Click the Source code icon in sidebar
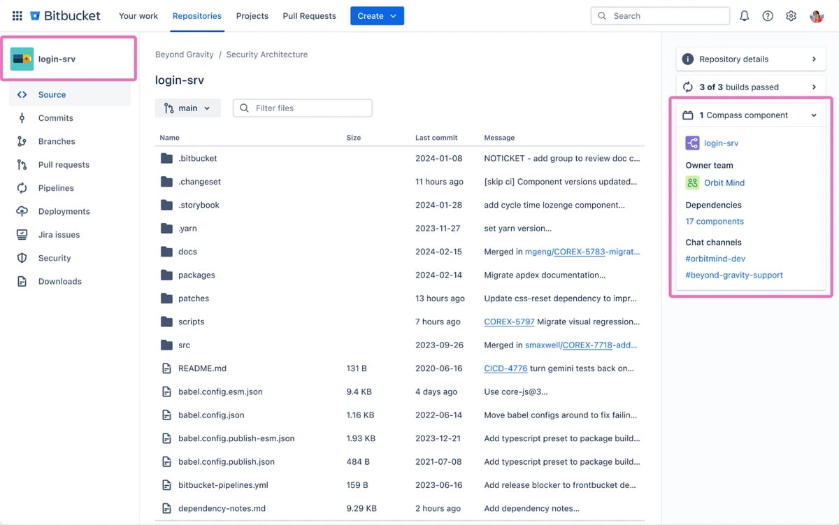 click(22, 94)
